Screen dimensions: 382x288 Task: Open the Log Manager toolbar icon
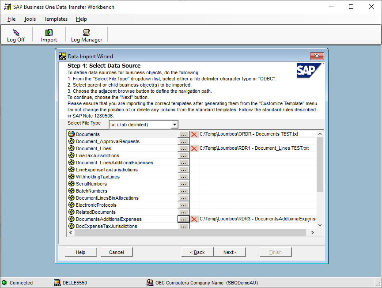pos(87,33)
